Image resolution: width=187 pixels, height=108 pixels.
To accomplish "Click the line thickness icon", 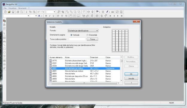I will click(x=112, y=12).
